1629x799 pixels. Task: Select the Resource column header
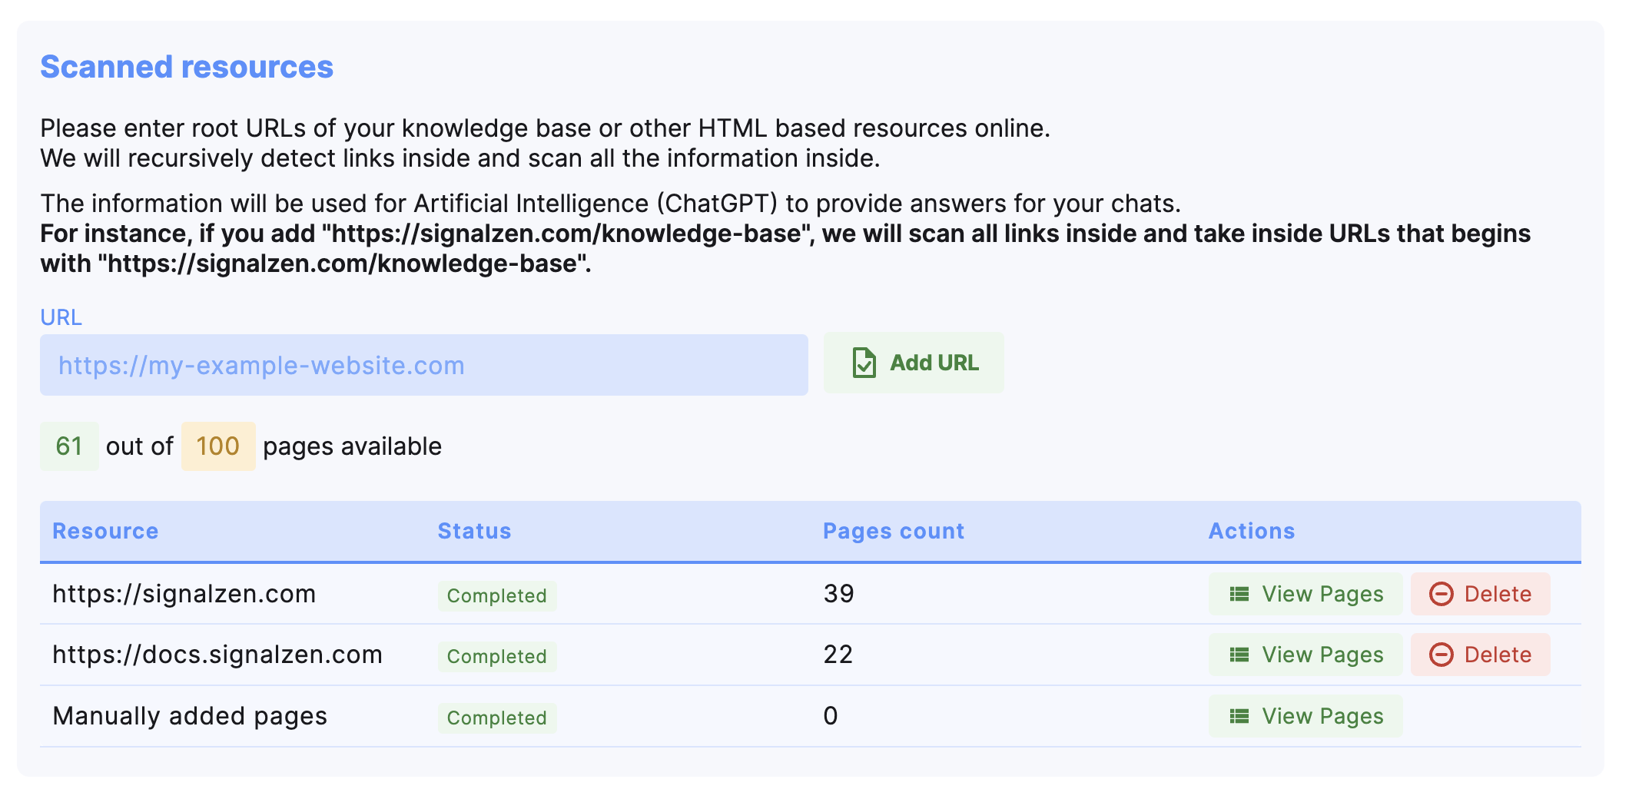click(x=105, y=531)
